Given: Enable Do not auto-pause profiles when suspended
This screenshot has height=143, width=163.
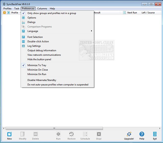Looking at the screenshot, I should (x=57, y=84).
